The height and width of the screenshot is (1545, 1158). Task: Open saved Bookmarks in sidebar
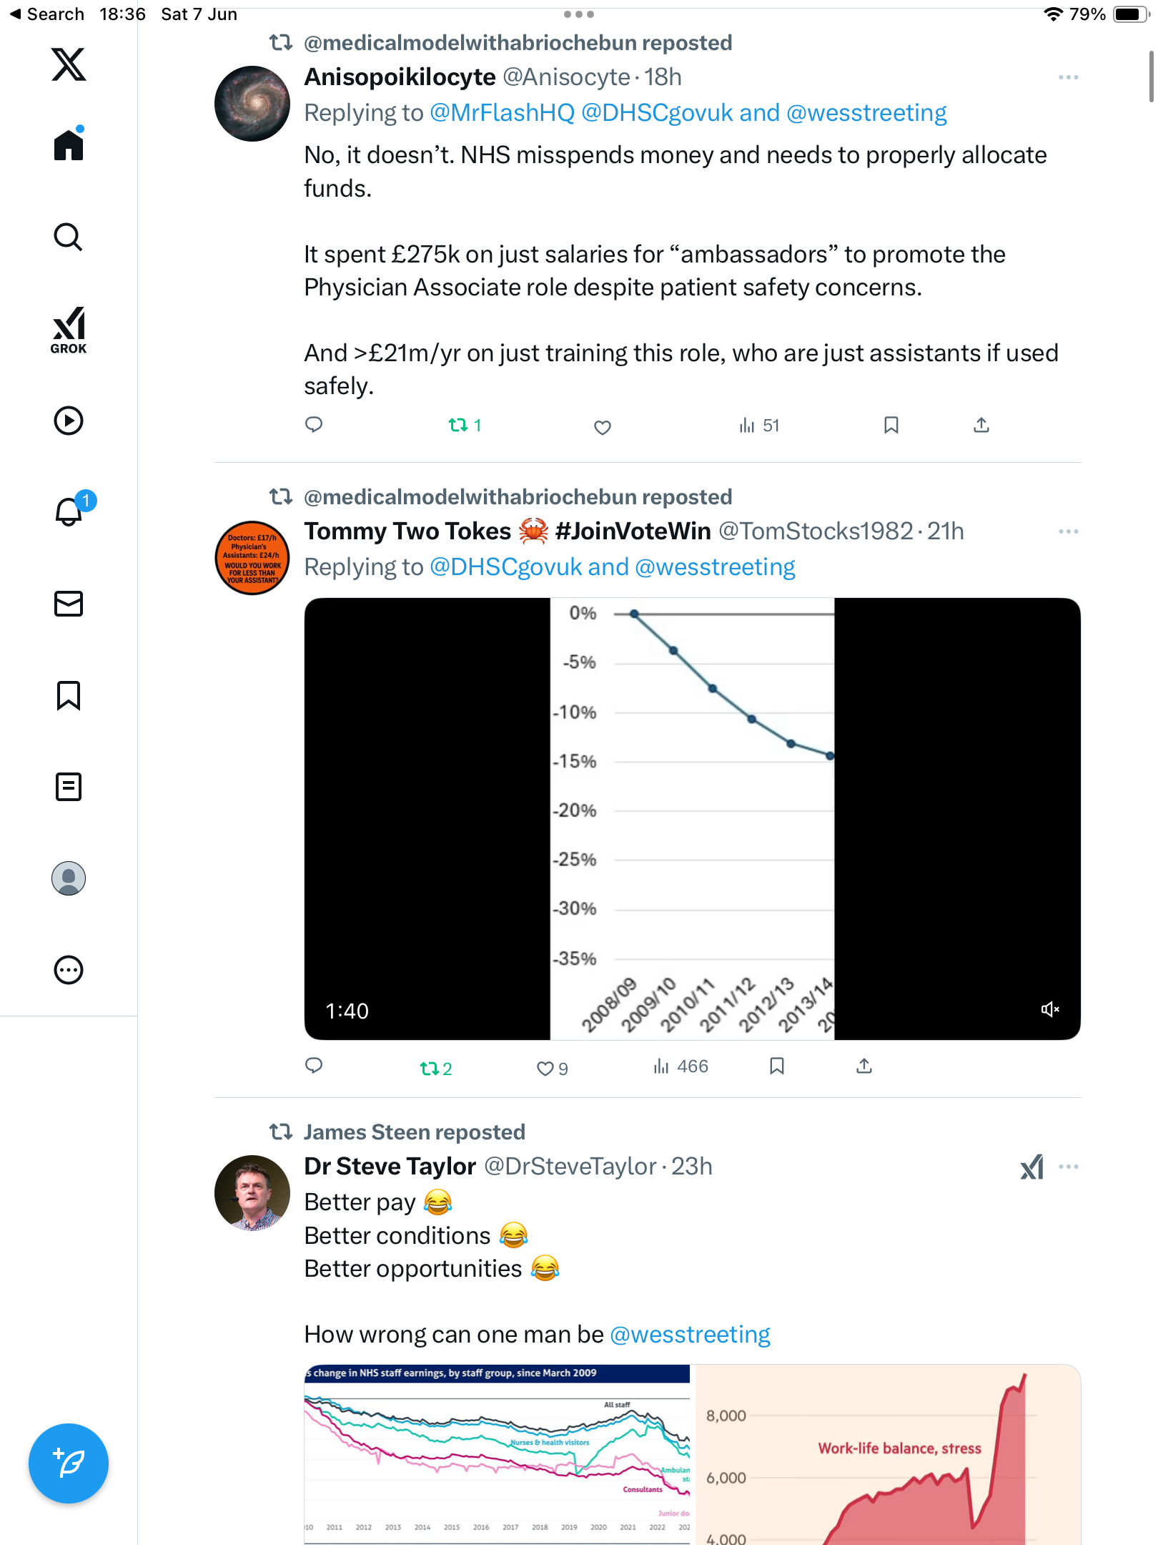tap(69, 695)
